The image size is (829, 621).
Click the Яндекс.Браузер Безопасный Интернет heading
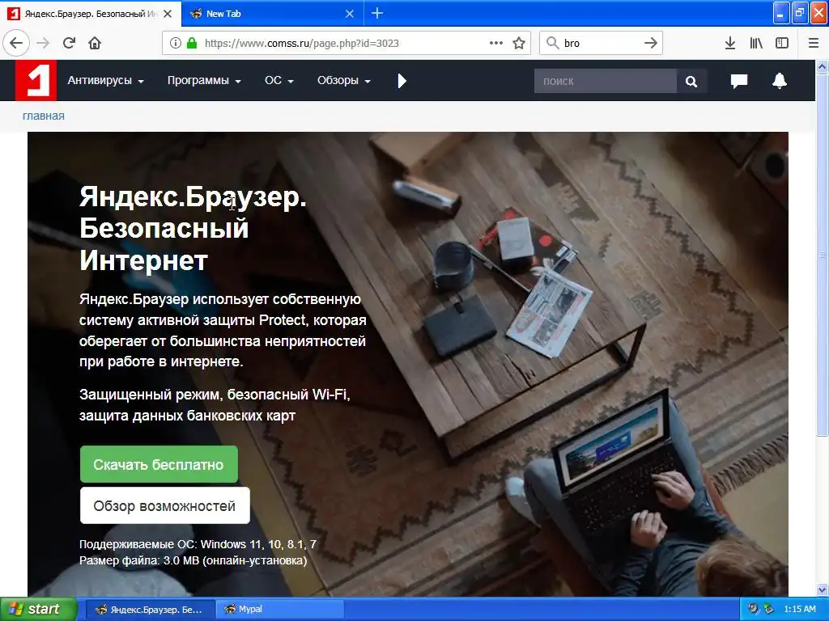tap(193, 229)
